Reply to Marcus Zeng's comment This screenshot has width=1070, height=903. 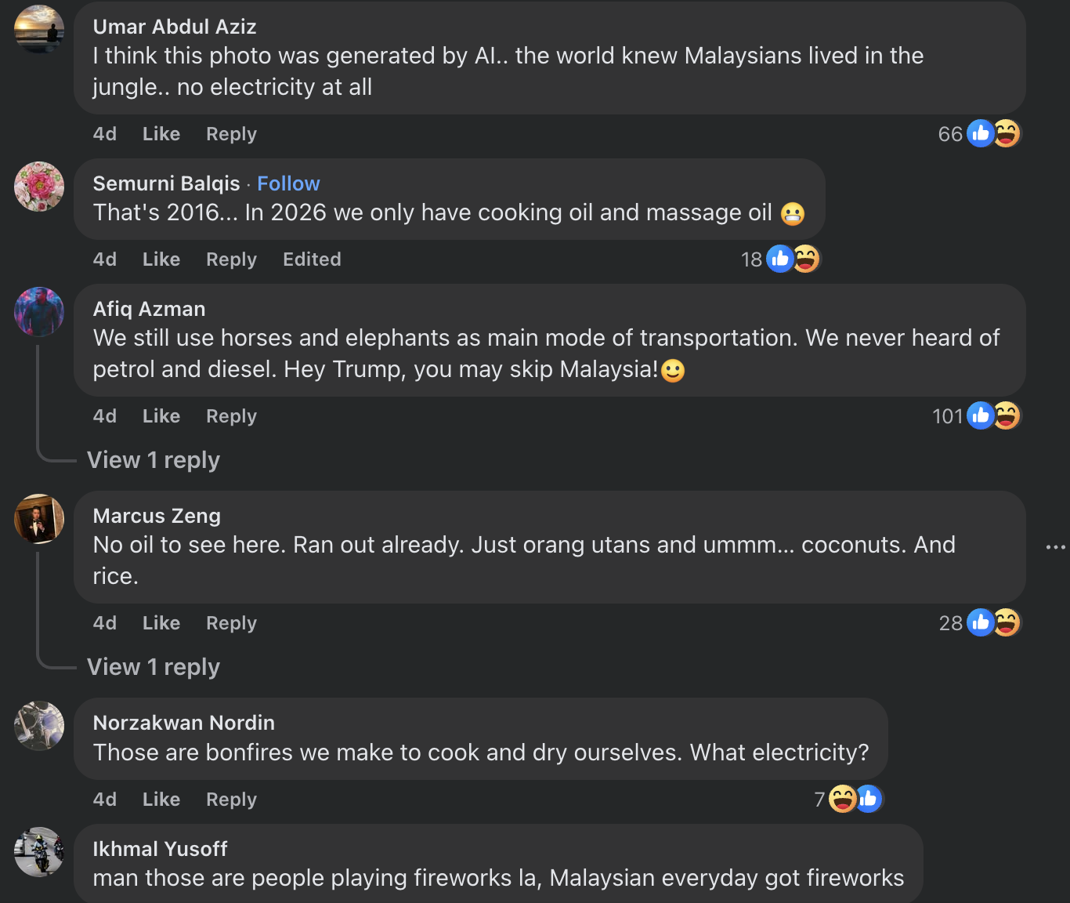(231, 623)
